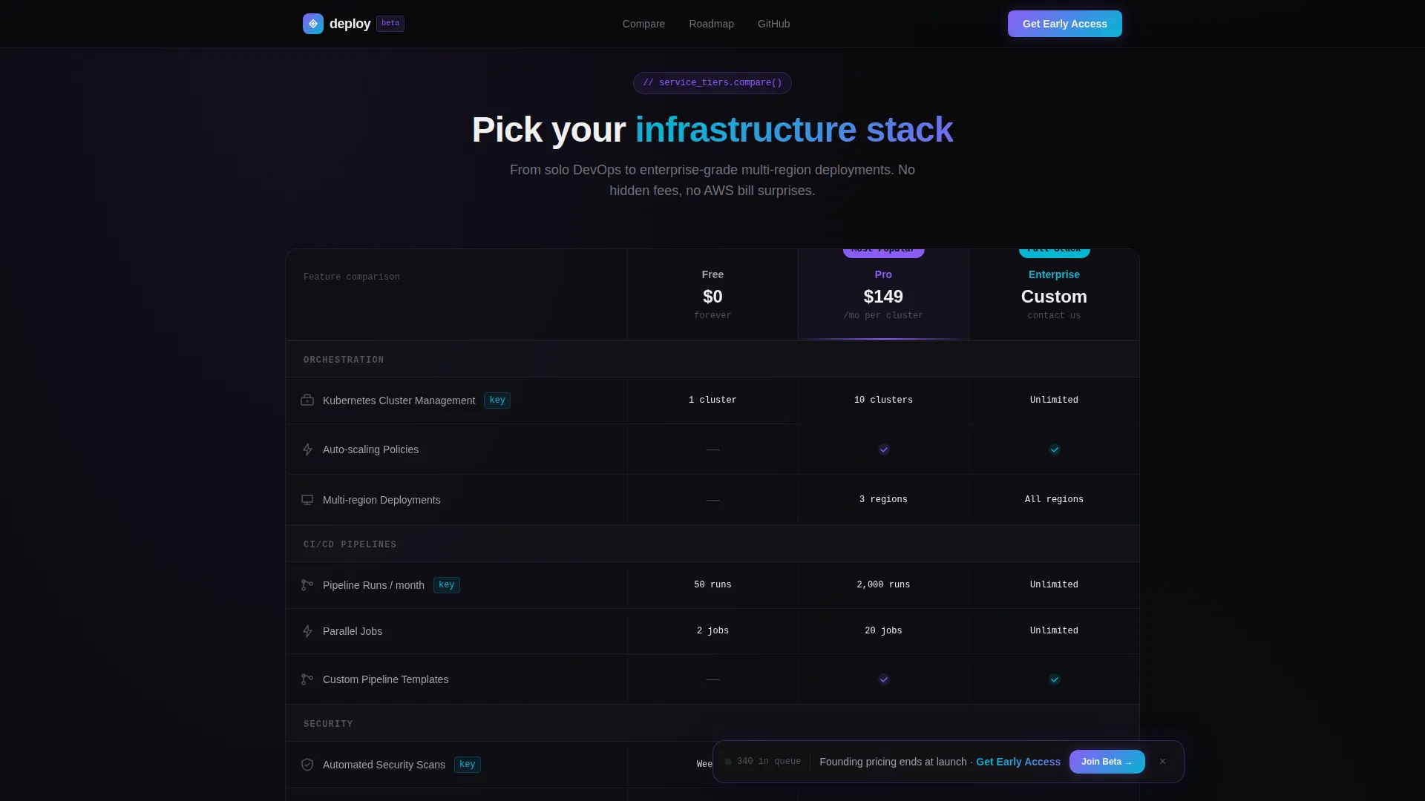Click the Unlimited cell for Parallel Jobs
The image size is (1425, 801).
click(x=1054, y=631)
